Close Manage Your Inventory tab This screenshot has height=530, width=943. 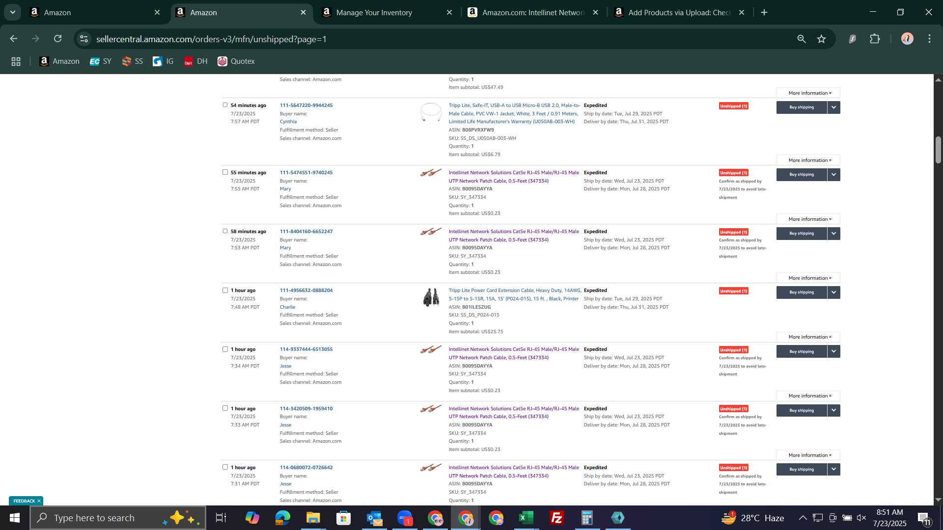(449, 12)
